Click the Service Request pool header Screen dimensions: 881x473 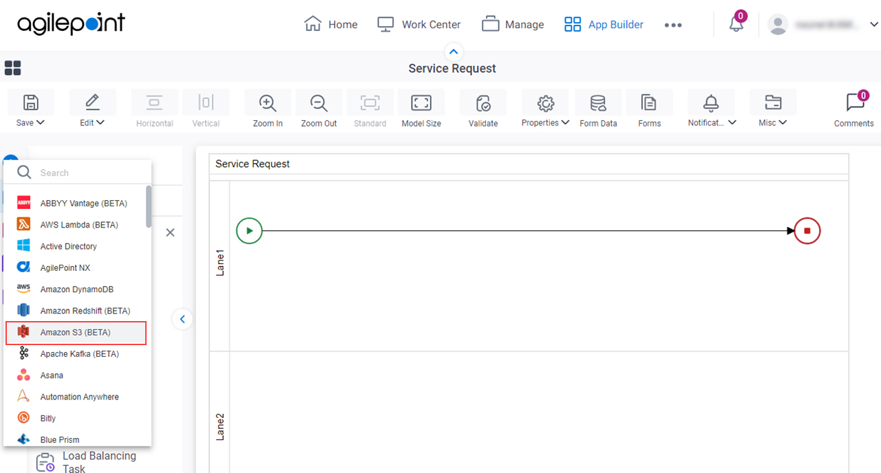[529, 164]
